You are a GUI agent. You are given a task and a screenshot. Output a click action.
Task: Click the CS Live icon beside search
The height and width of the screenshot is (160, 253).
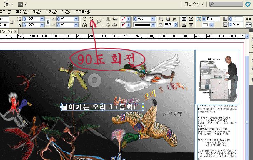248,4
